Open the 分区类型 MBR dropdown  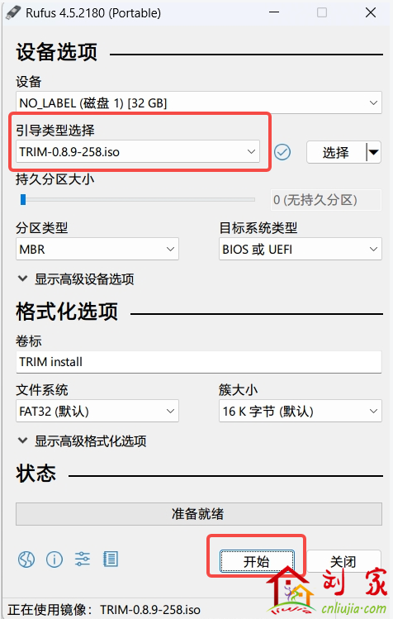pyautogui.click(x=97, y=249)
